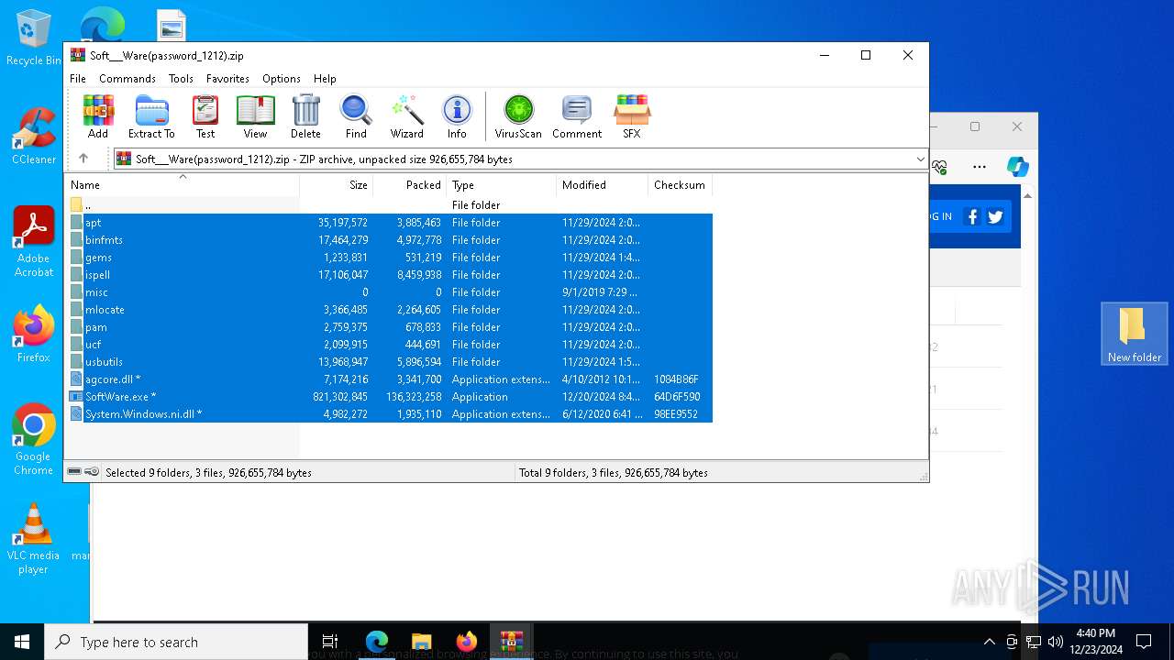Open the Find magnifier tool
The width and height of the screenshot is (1174, 660).
[x=356, y=116]
